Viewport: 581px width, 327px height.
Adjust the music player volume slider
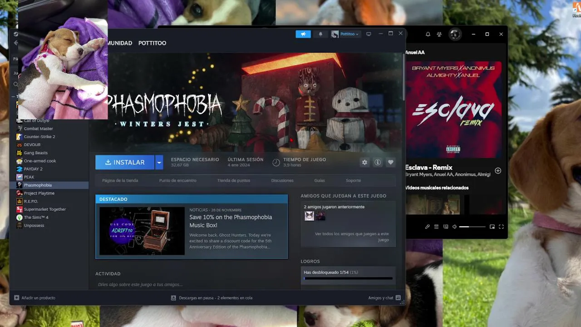(472, 227)
